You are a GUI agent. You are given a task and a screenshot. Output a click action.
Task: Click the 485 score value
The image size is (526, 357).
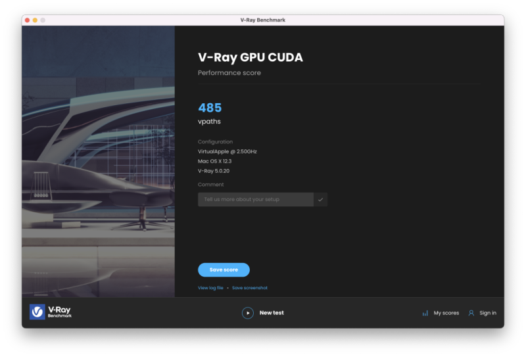pos(210,108)
